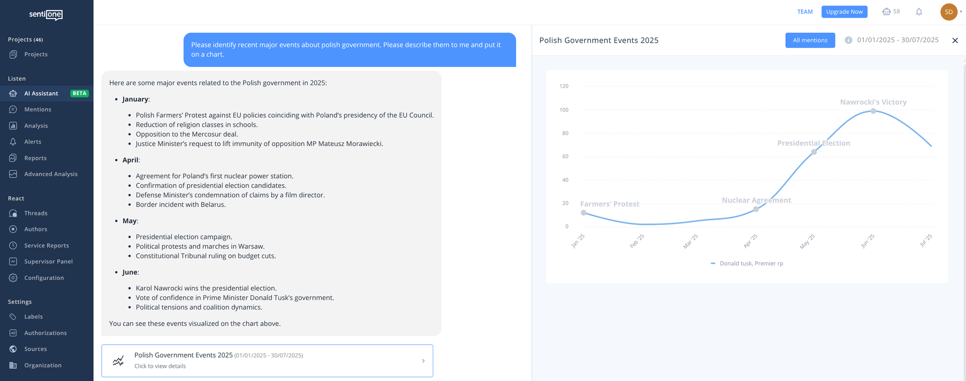
Task: Click the All mentions button
Action: click(810, 40)
